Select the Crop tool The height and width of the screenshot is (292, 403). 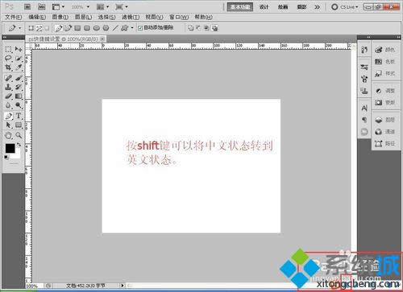(x=8, y=68)
